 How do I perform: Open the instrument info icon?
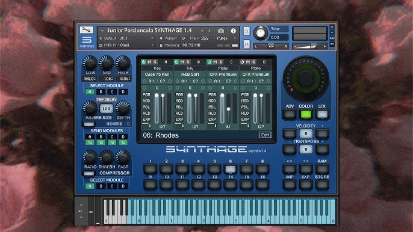[233, 31]
